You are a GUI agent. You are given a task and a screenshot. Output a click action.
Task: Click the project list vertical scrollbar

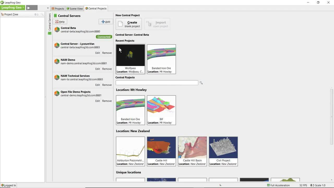tap(332, 116)
